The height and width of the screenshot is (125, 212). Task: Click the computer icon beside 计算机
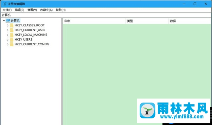(x=8, y=21)
